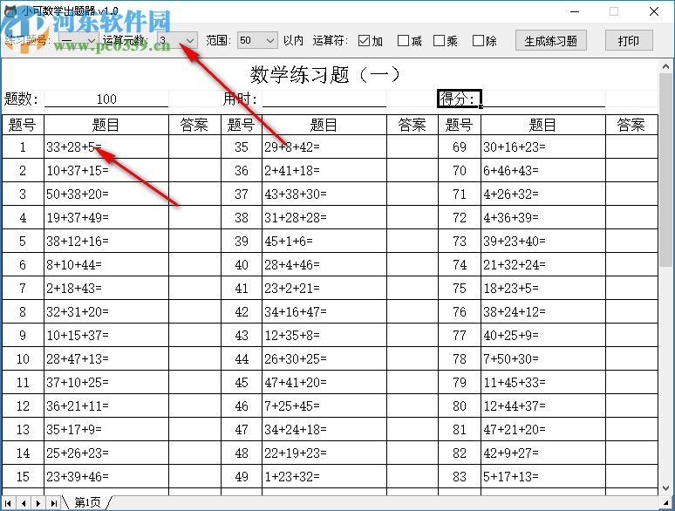The height and width of the screenshot is (511, 675).
Task: Click the title 数学练习题（一）
Action: (x=325, y=74)
